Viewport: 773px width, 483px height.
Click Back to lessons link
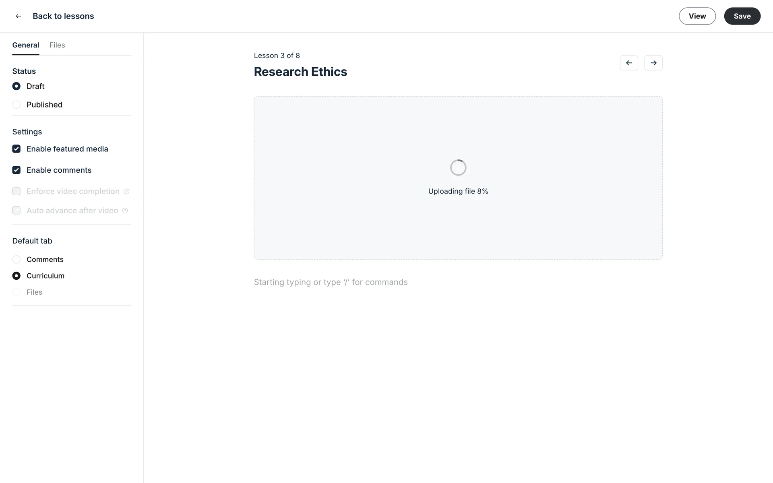(63, 16)
